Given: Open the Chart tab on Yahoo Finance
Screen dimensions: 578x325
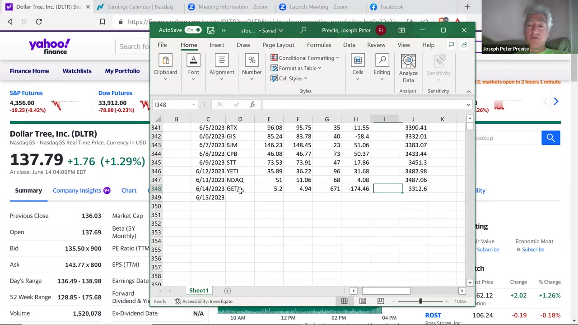Looking at the screenshot, I should 129,190.
